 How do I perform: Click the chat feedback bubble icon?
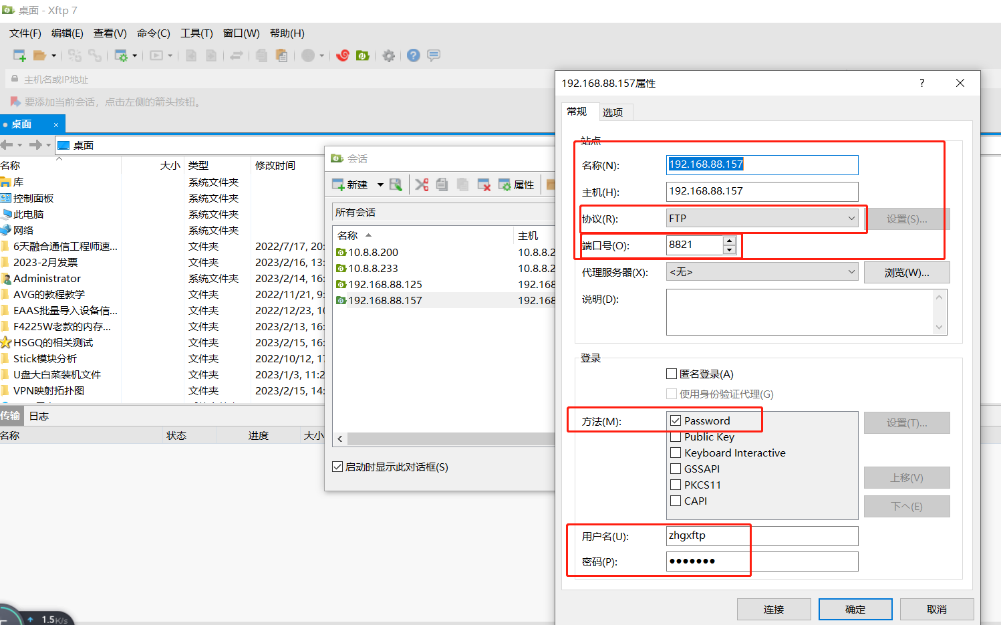click(434, 55)
